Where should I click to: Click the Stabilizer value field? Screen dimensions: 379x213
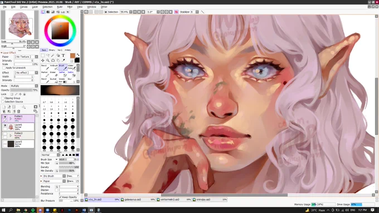click(192, 12)
